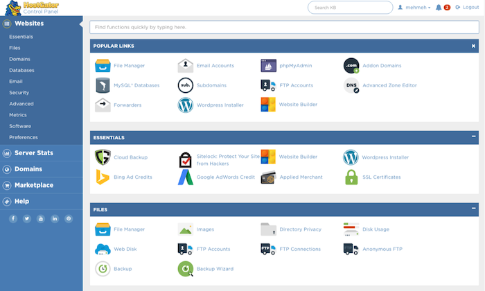Click the Disk Usage bars icon
Image resolution: width=485 pixels, height=291 pixels.
pos(351,229)
